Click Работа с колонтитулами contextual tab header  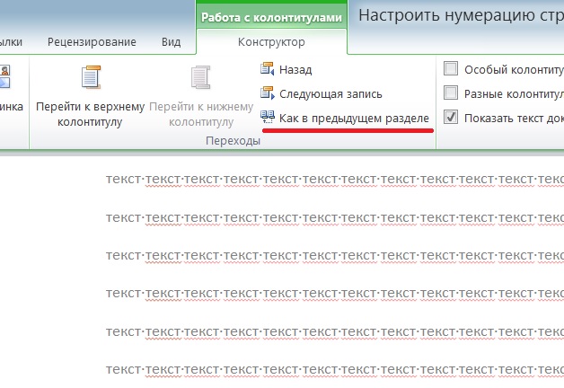tap(271, 17)
